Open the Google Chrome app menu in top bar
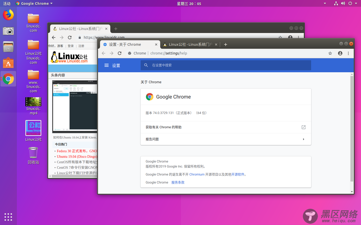The image size is (361, 225). [34, 3]
